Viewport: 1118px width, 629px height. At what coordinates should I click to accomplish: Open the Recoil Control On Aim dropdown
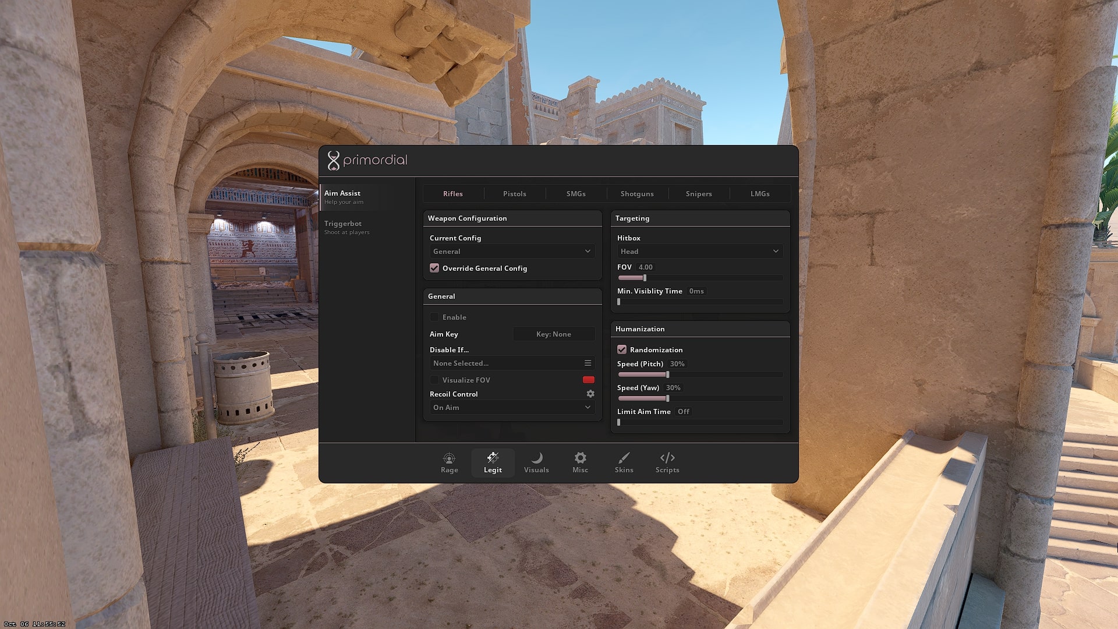[x=511, y=407]
